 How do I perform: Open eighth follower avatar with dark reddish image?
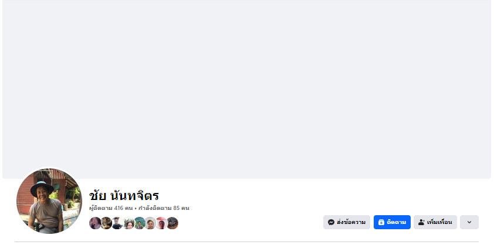(x=172, y=223)
